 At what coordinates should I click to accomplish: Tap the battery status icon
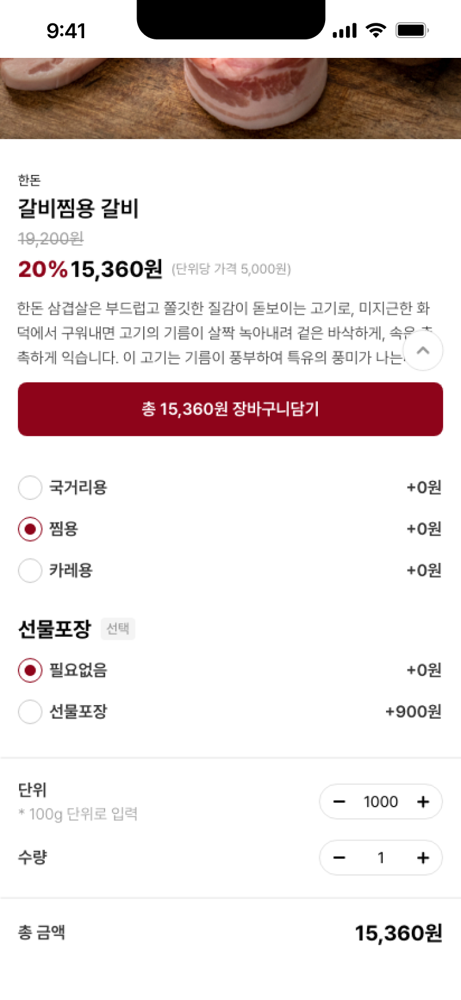point(412,30)
